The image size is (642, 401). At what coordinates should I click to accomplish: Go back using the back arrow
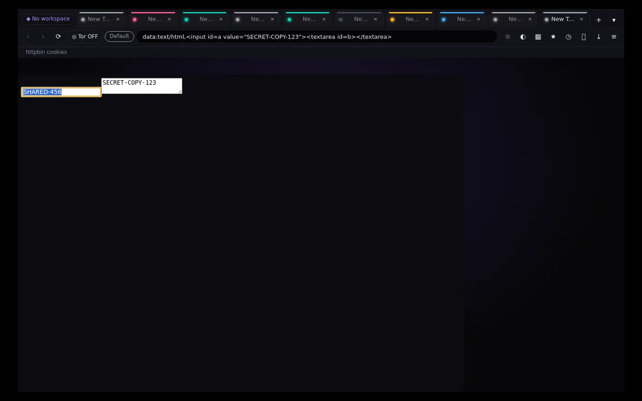click(28, 37)
